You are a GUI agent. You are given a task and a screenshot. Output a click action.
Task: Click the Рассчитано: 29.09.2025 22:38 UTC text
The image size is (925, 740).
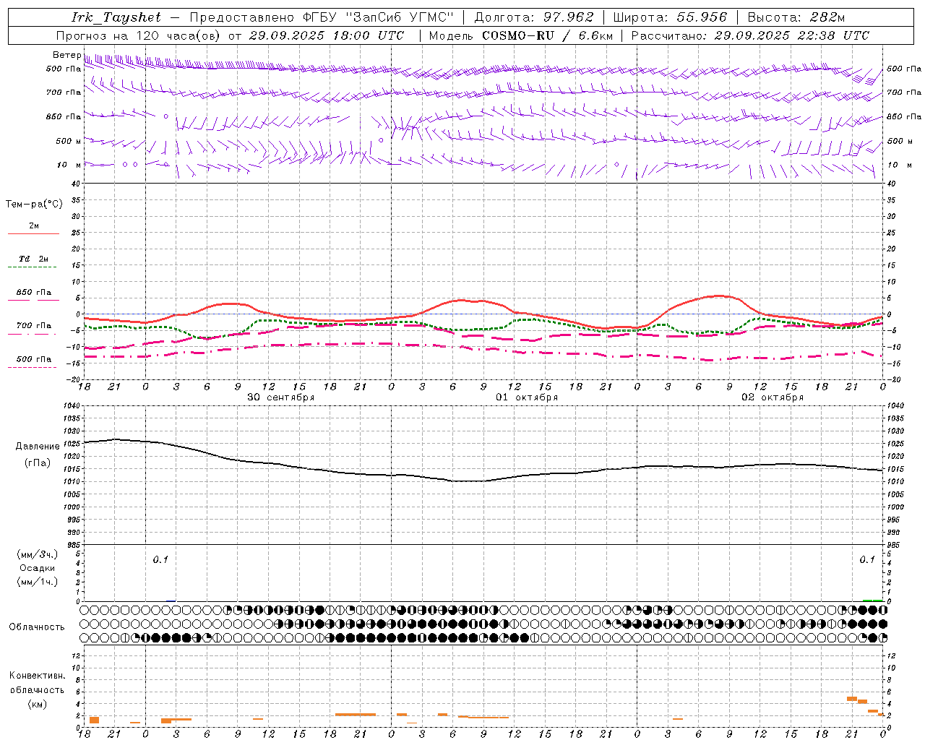(x=750, y=35)
